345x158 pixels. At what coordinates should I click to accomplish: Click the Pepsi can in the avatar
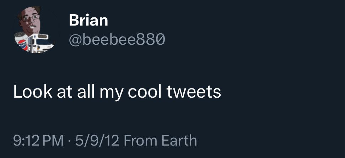21,42
